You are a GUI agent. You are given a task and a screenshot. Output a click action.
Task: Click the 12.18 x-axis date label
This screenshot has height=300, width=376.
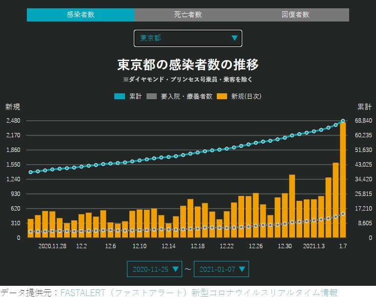(x=198, y=246)
